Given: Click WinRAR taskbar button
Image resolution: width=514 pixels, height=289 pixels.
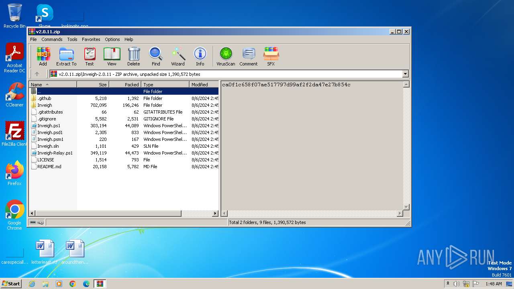Looking at the screenshot, I should click(100, 284).
